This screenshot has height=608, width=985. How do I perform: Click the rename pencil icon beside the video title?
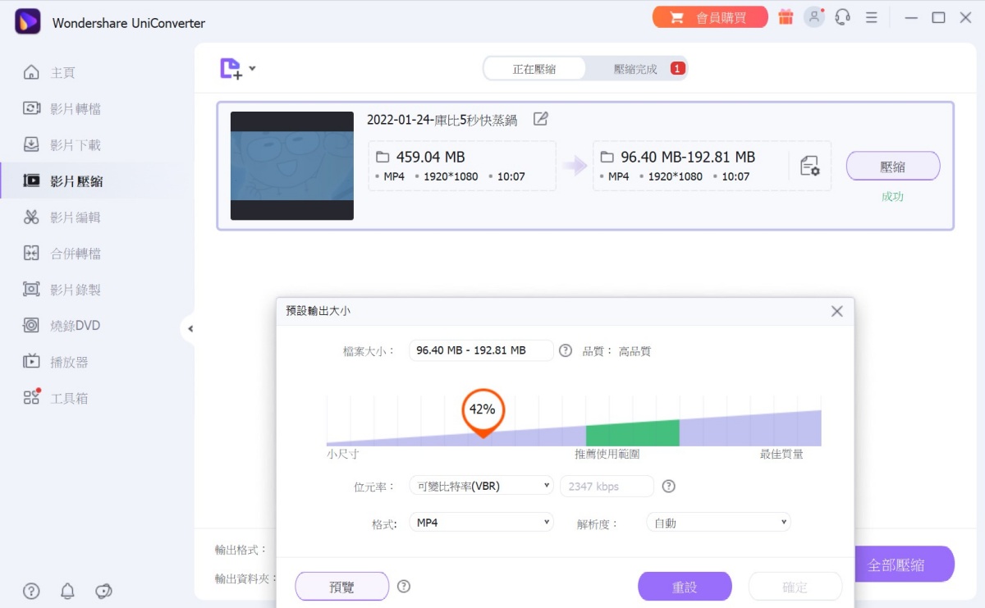540,119
